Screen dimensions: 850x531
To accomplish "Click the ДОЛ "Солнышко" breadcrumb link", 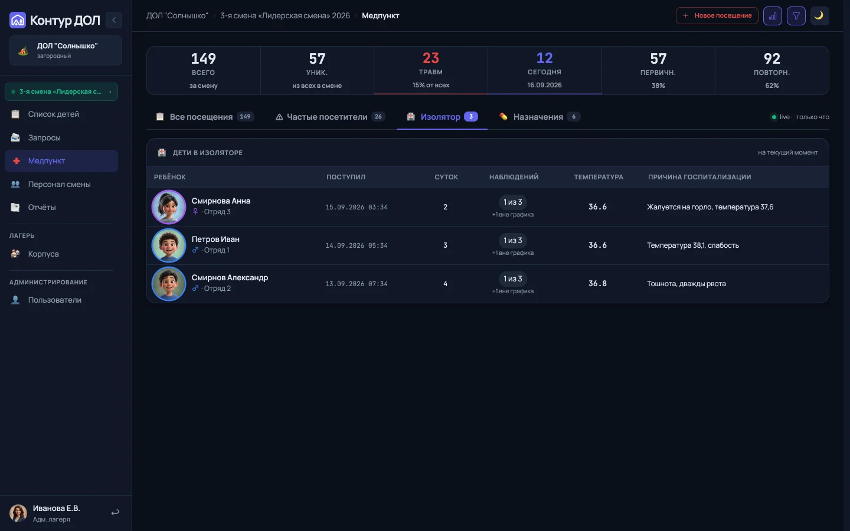I will click(178, 16).
